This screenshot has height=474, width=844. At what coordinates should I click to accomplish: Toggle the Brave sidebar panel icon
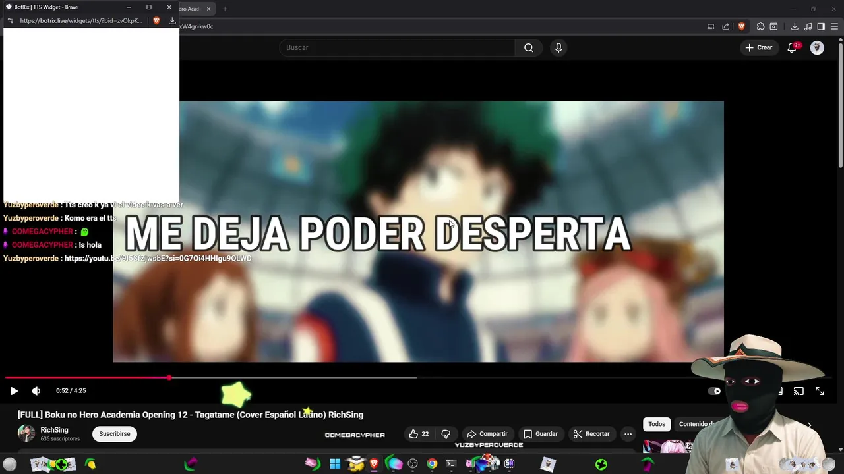point(821,26)
